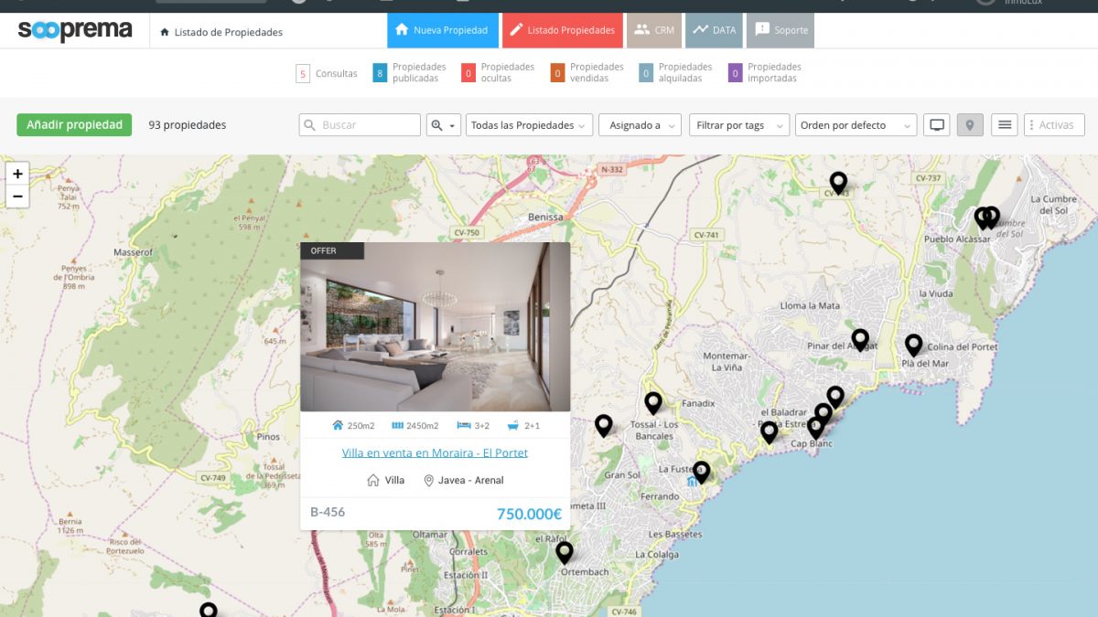Toggle the map pin view
Screen dimensions: 1098x617
click(970, 125)
